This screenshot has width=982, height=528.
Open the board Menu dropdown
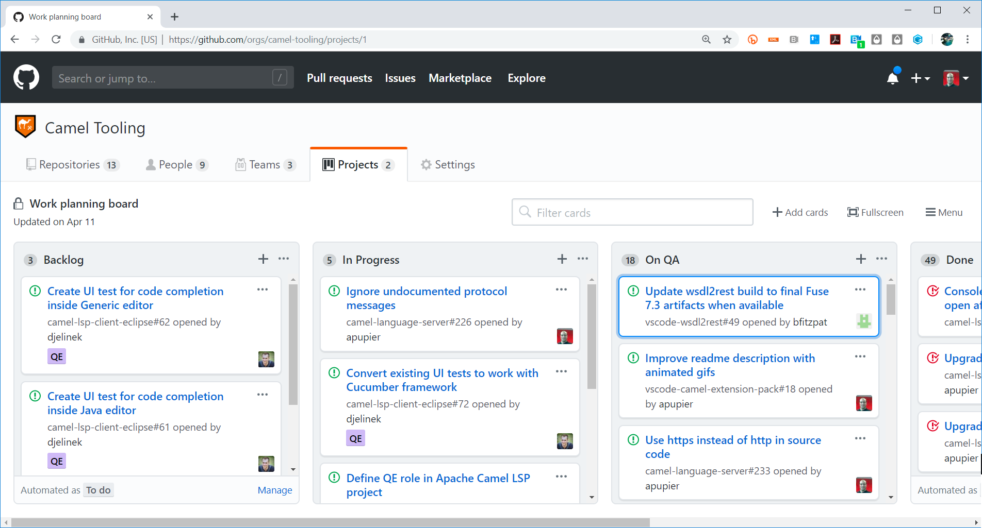(x=944, y=212)
